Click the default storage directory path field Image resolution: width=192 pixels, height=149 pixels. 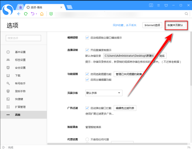[129, 56]
